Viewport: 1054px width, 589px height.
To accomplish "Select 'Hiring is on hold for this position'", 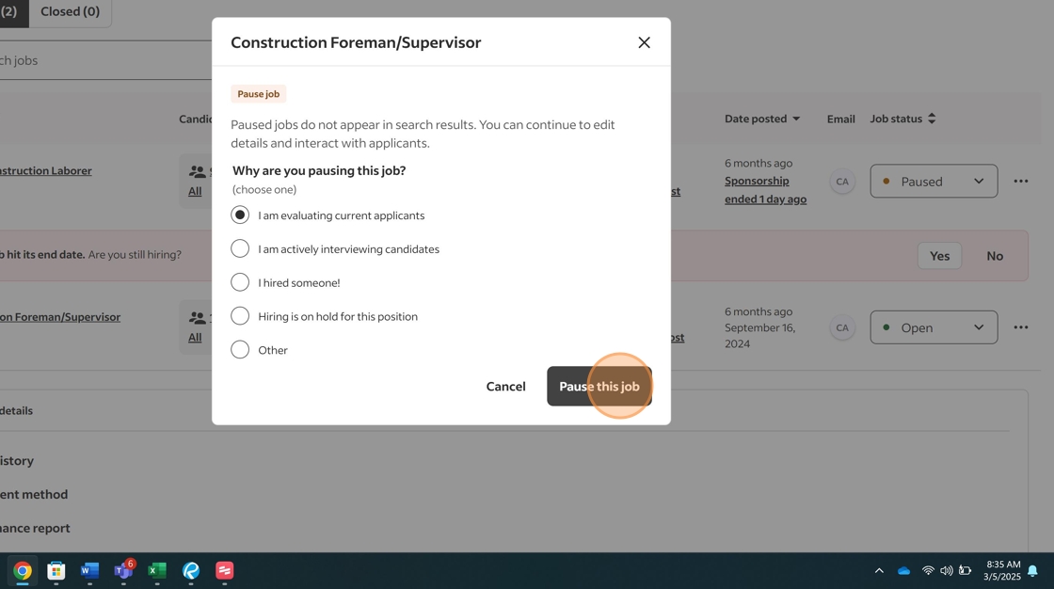I will pyautogui.click(x=240, y=316).
